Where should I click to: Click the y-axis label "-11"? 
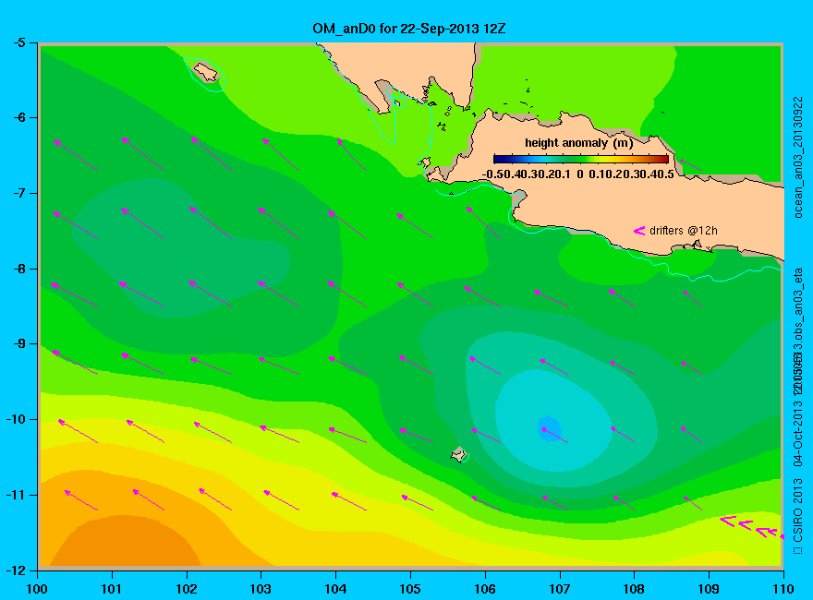point(15,496)
